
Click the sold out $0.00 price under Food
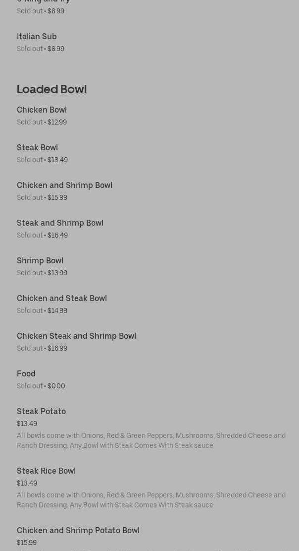click(x=41, y=386)
